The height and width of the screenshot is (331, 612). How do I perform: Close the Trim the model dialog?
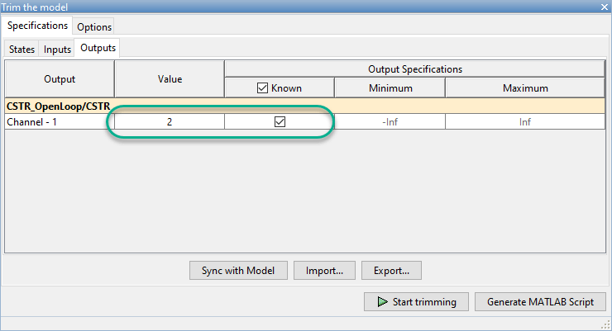click(603, 7)
